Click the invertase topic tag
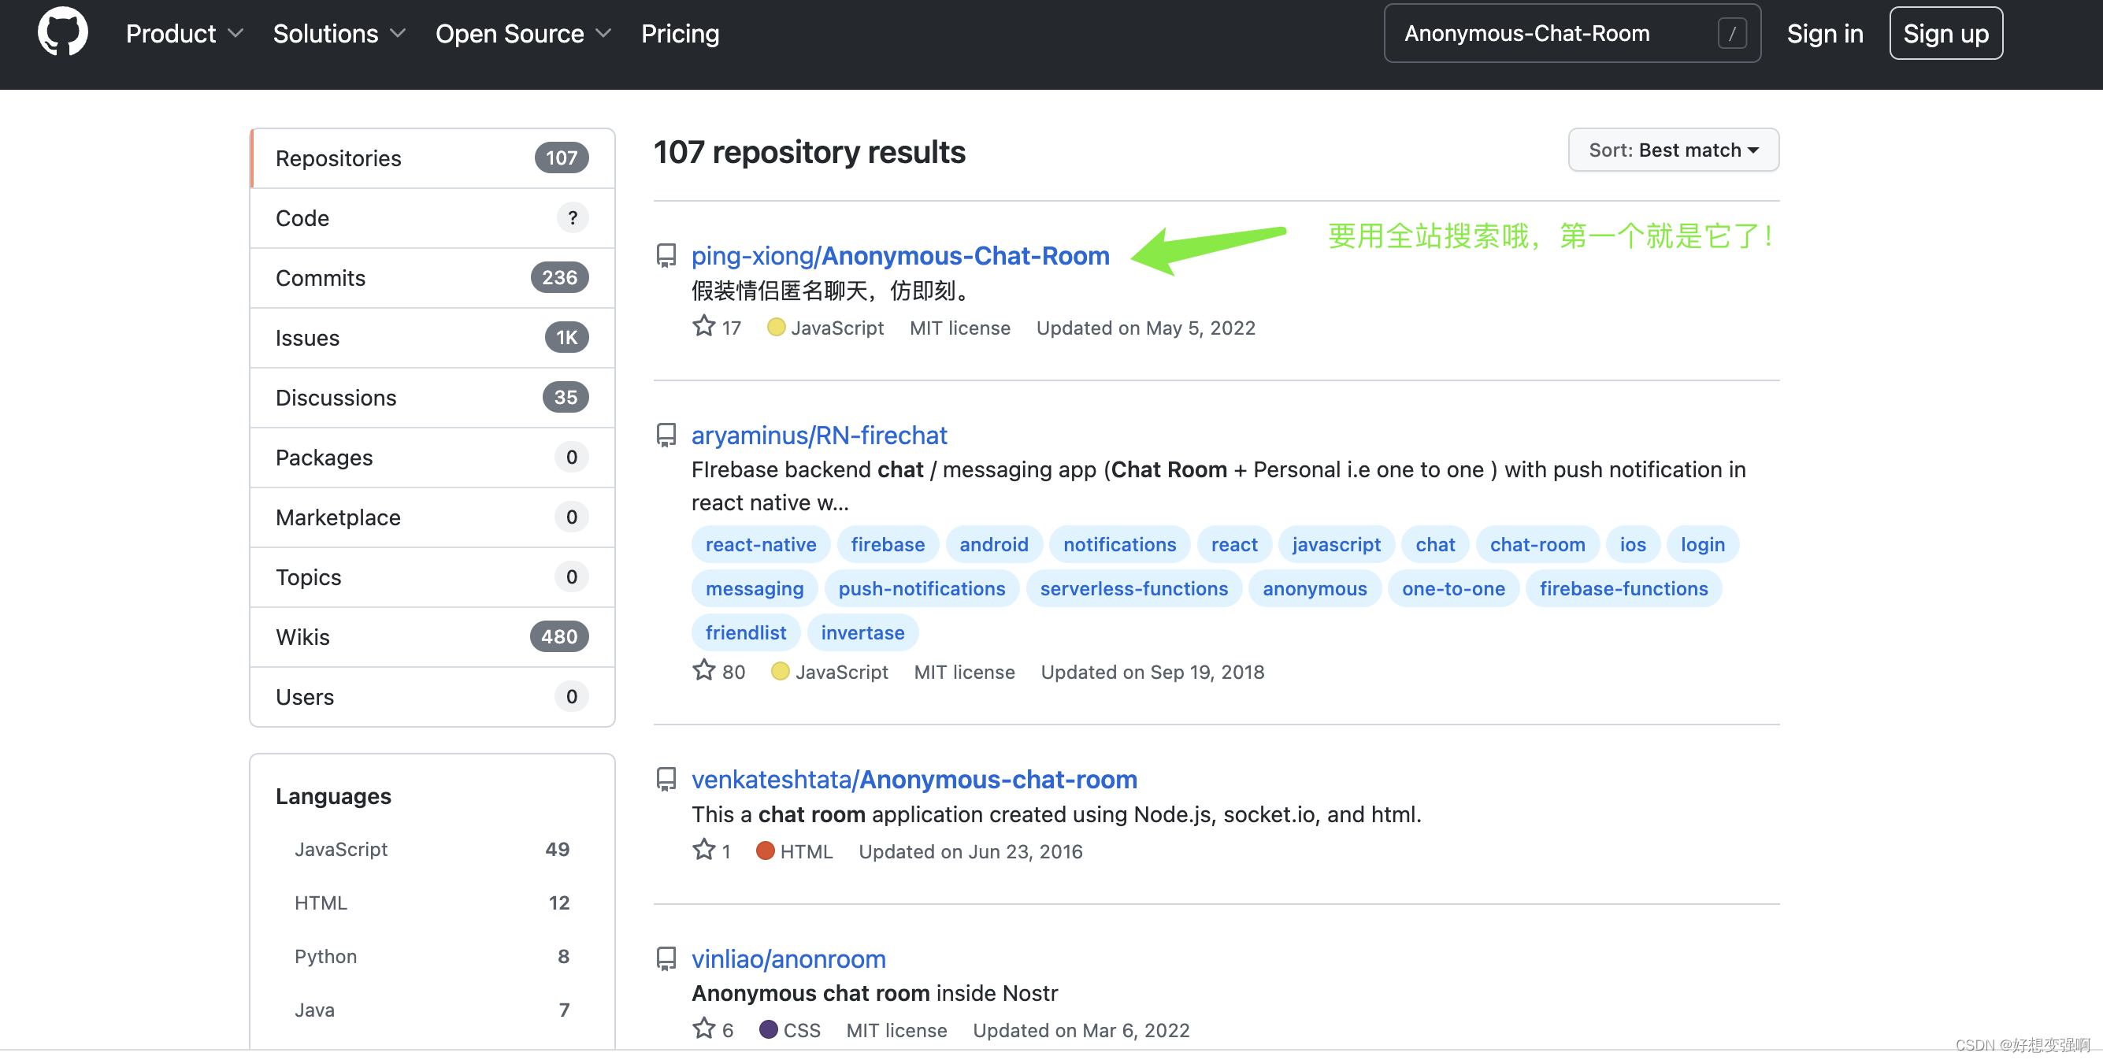The image size is (2103, 1060). tap(862, 632)
